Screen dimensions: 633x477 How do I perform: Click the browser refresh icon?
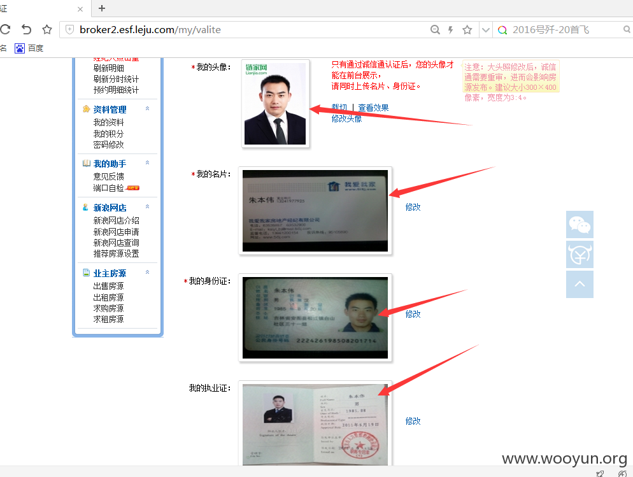5,29
